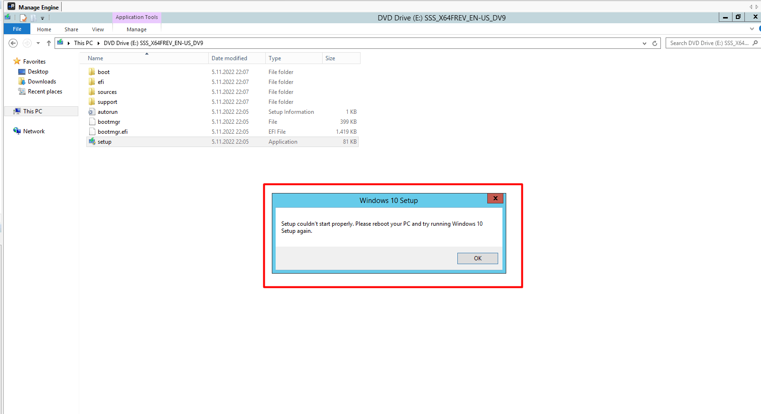Switch to the Share ribbon tab
This screenshot has width=761, height=414.
[x=72, y=29]
